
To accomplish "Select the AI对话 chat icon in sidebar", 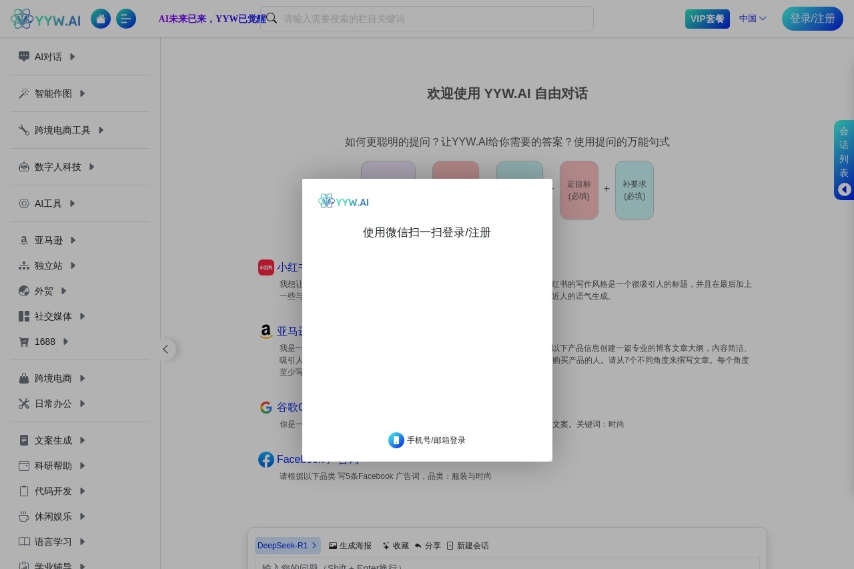I will click(x=24, y=57).
